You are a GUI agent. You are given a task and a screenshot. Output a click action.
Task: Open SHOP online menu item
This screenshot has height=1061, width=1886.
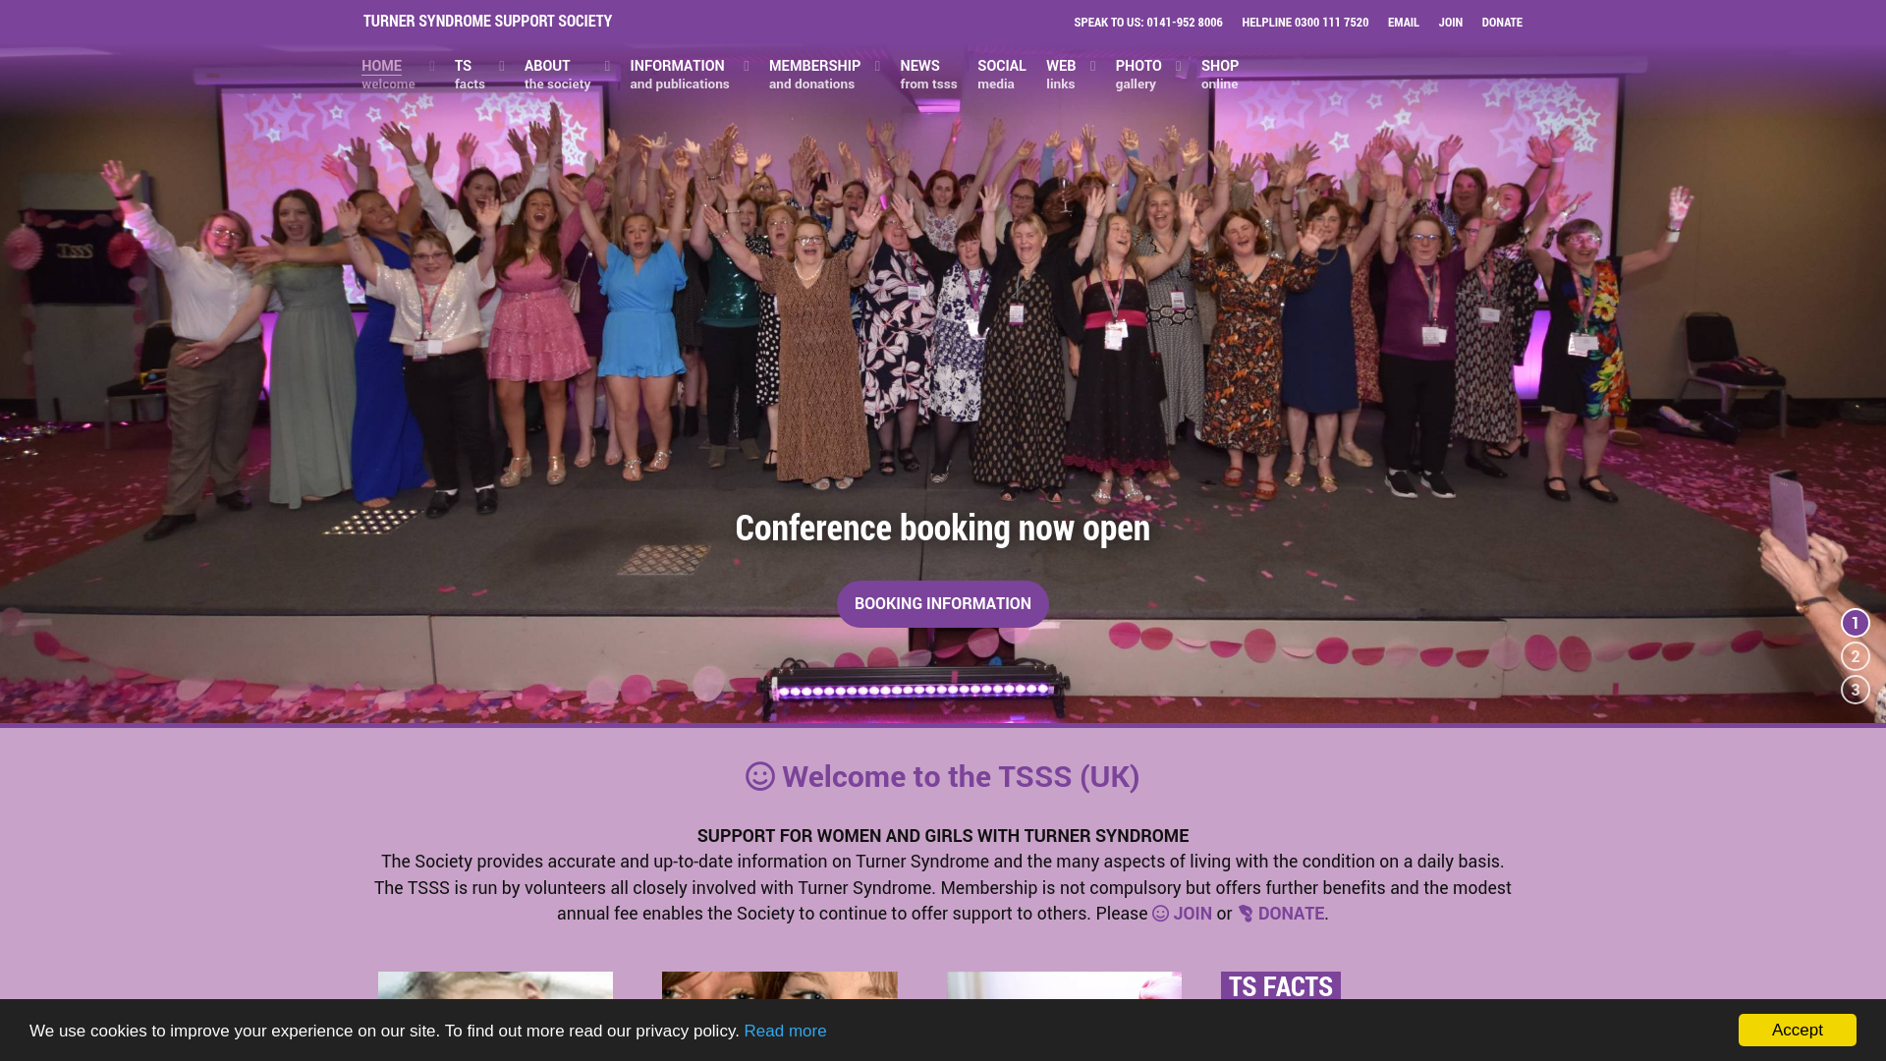point(1219,75)
